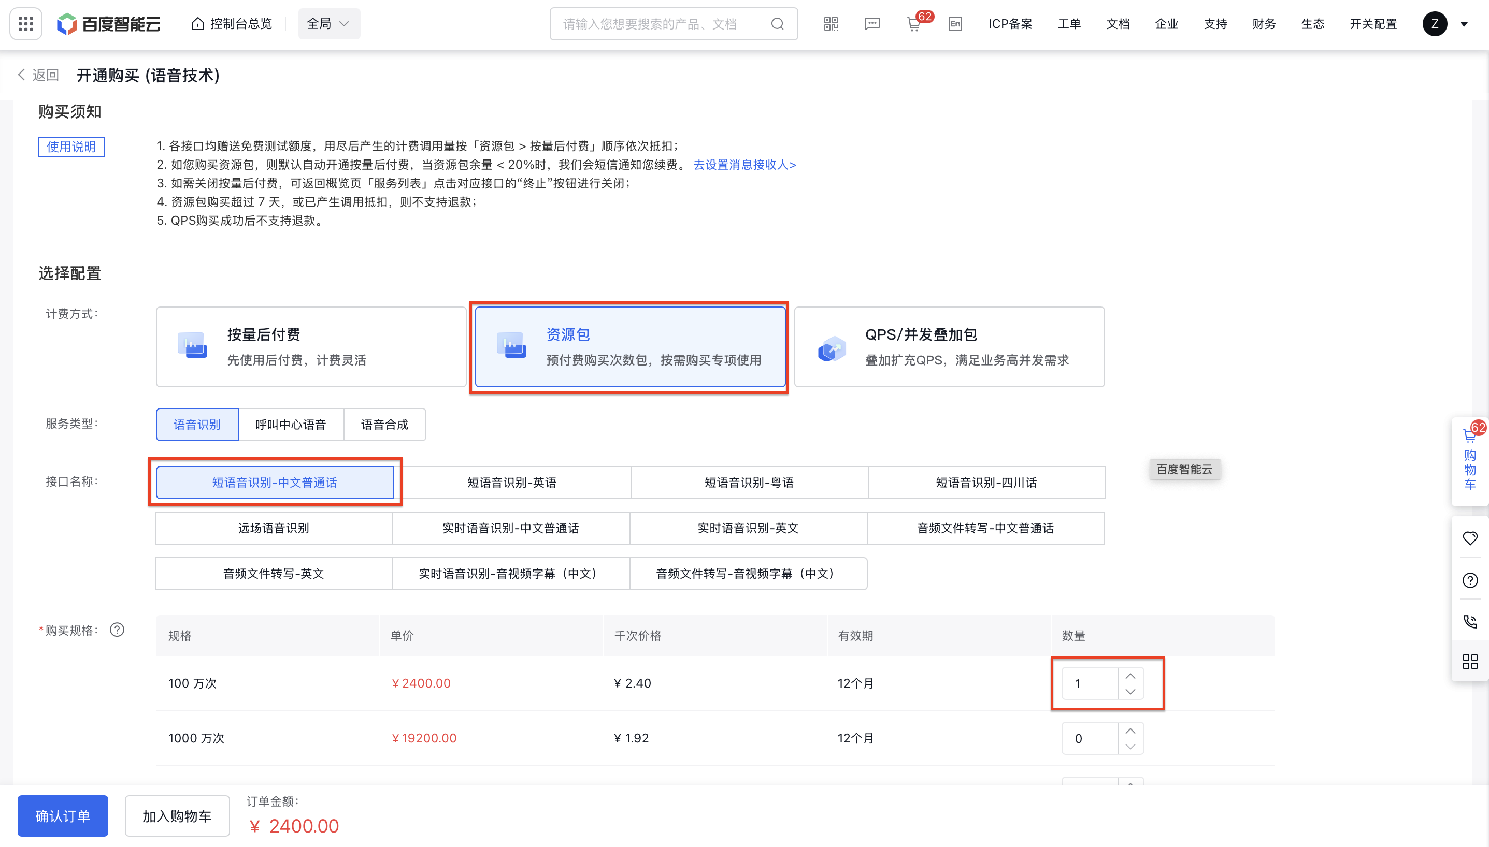This screenshot has width=1489, height=847.
Task: Click the 确认订单 button
Action: click(x=63, y=815)
